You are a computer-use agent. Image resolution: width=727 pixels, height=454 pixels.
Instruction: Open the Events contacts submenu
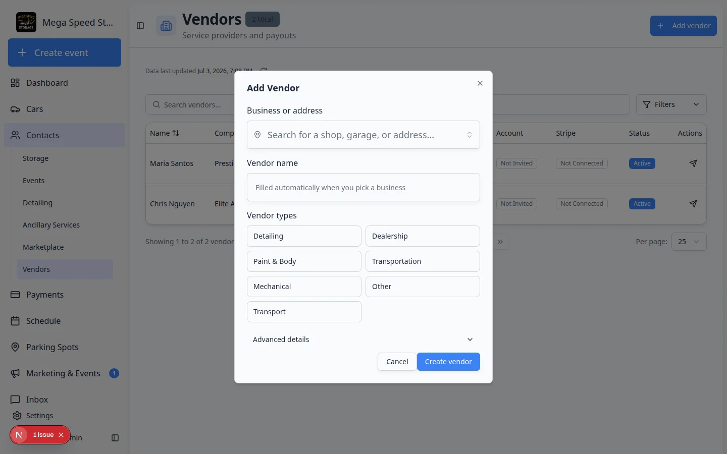click(x=65, y=181)
